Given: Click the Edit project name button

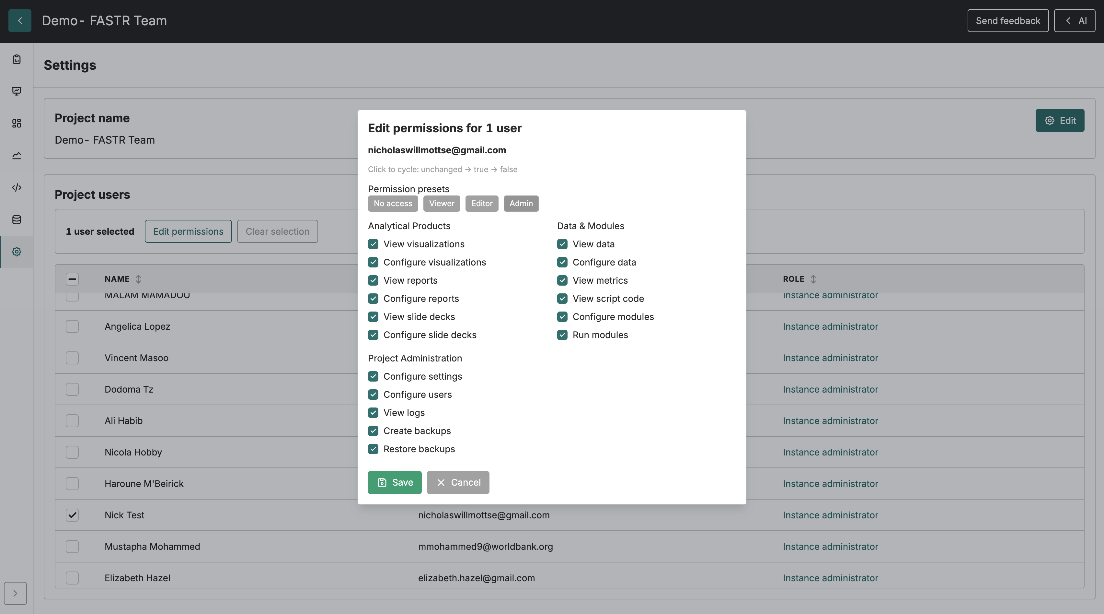Looking at the screenshot, I should click(1060, 121).
